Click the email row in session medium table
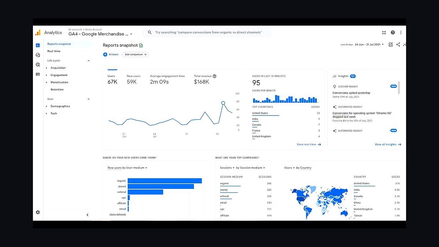439x247 pixels. coord(245,203)
